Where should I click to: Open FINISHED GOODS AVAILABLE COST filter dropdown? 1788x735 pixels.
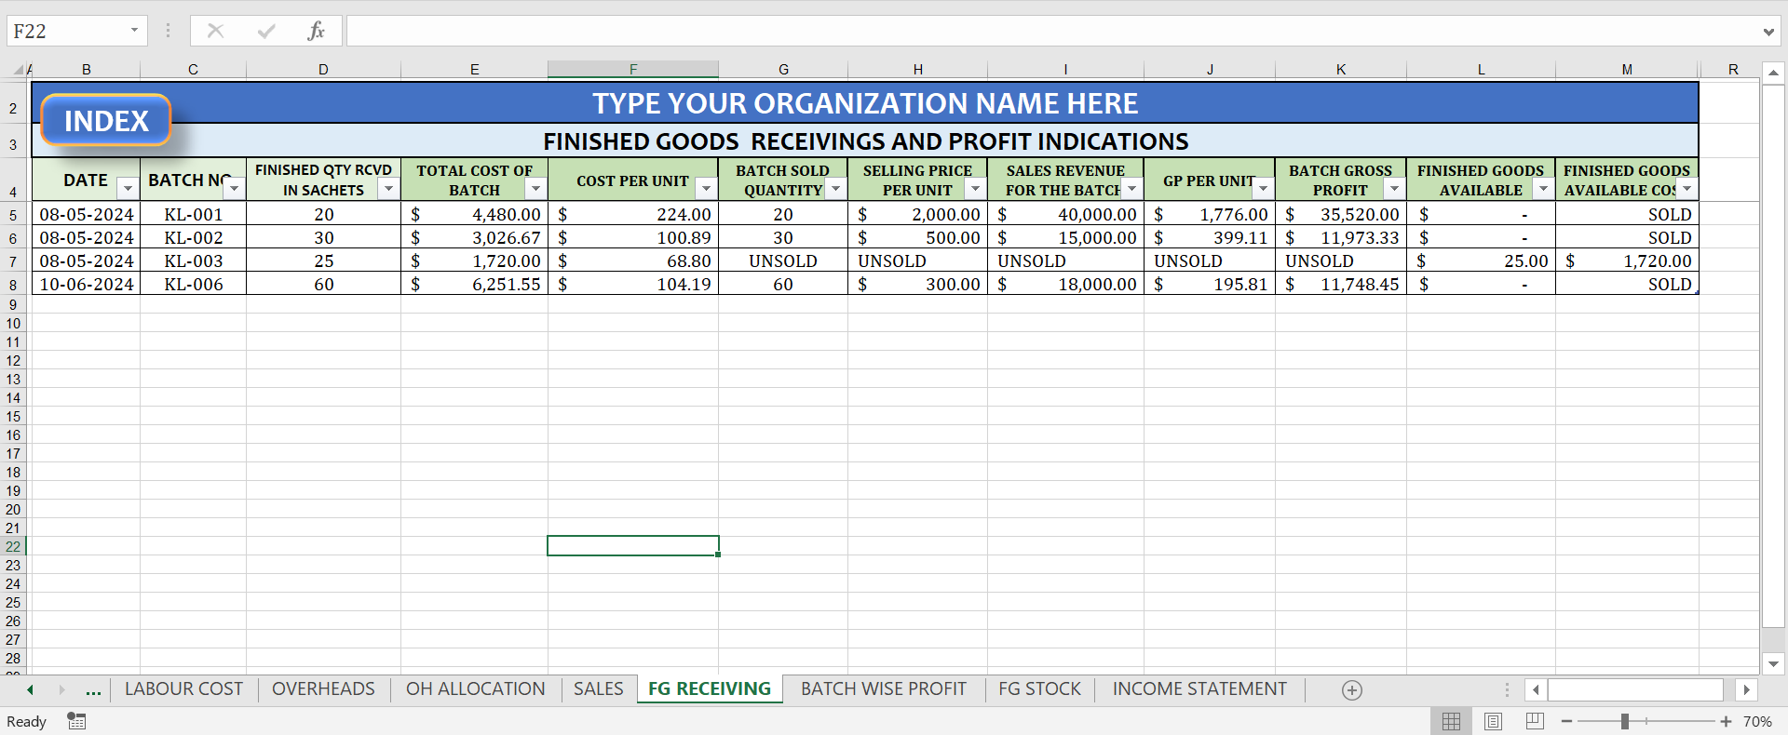pos(1686,189)
